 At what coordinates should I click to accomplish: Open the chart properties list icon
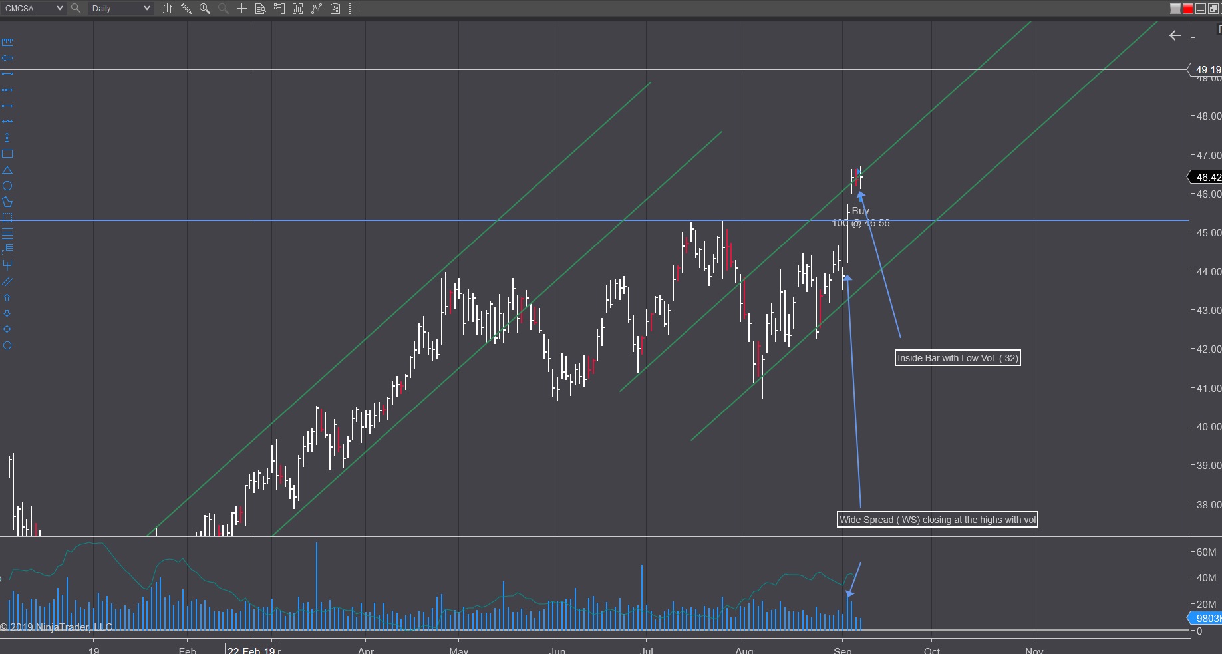354,9
